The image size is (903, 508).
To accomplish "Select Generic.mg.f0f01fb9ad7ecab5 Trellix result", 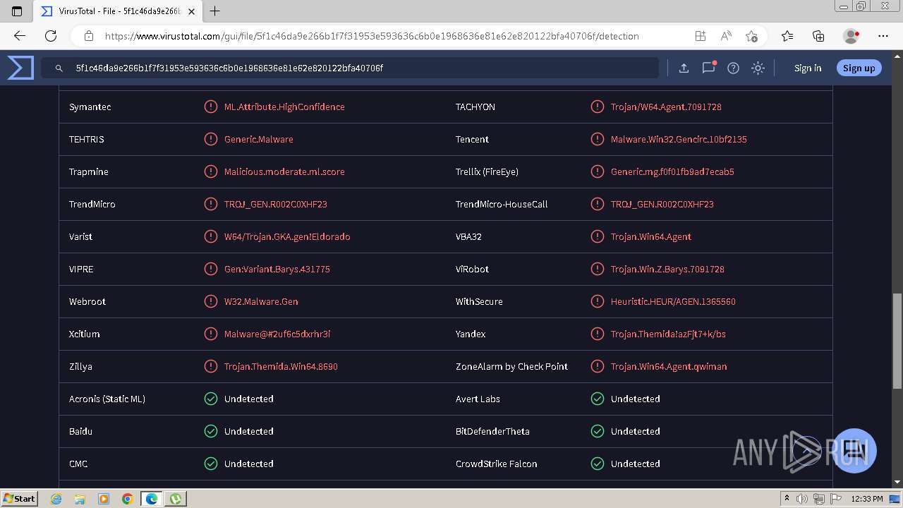I will 672,171.
